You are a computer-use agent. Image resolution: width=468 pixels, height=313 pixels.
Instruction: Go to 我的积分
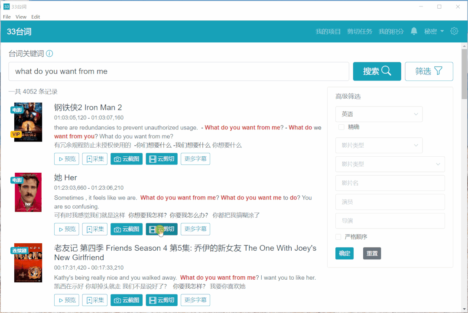(391, 31)
